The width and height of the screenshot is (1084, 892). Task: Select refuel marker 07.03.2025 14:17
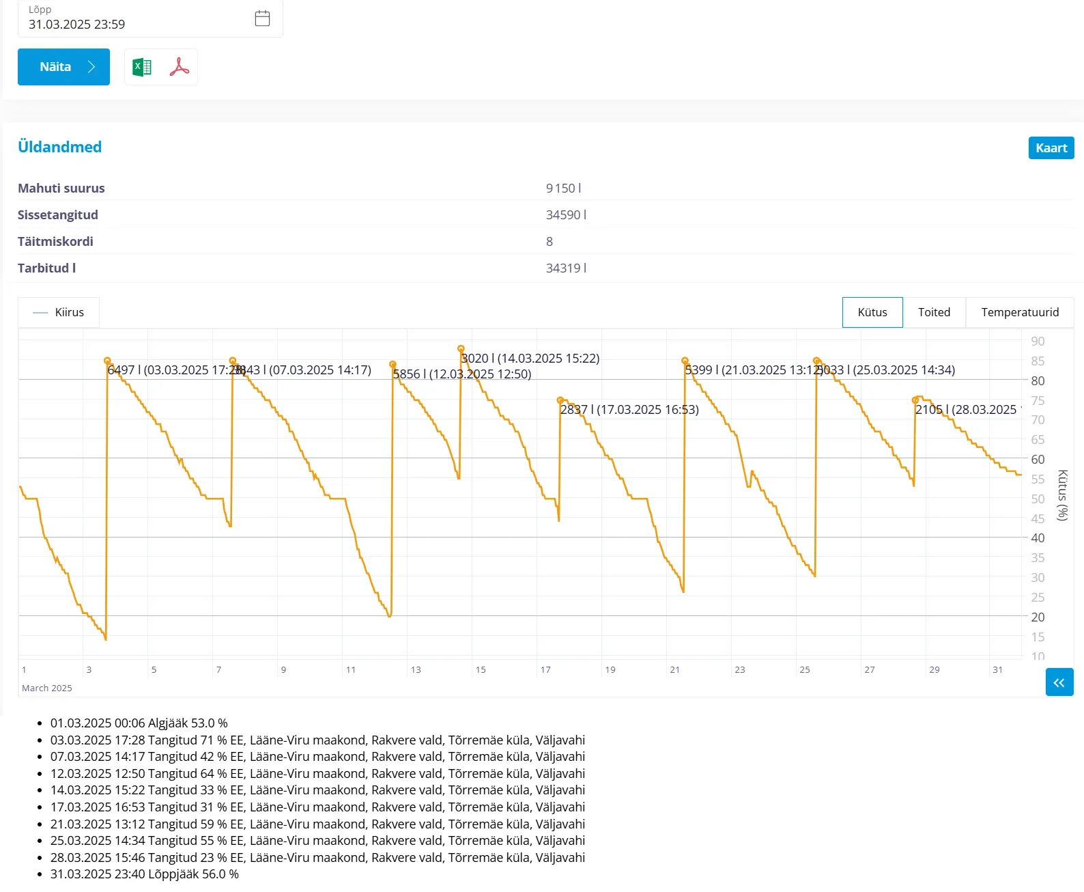233,361
